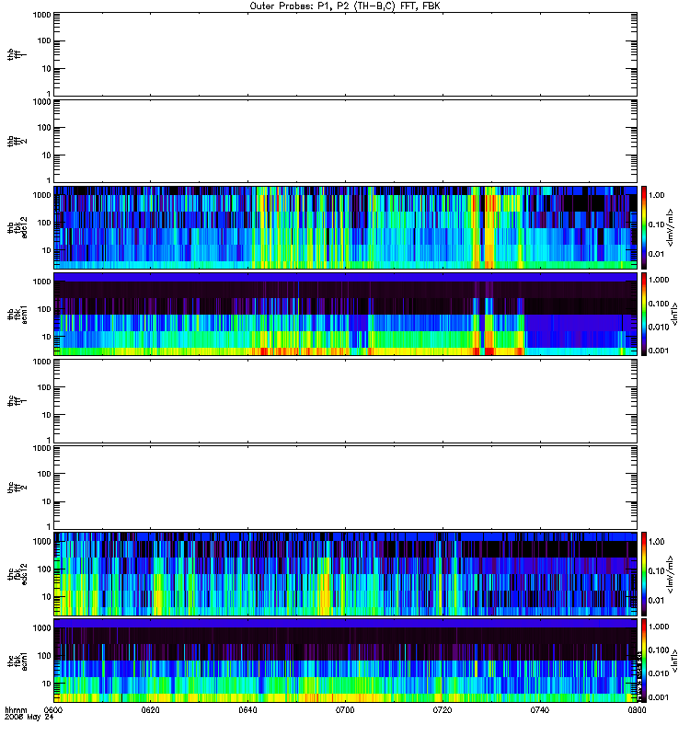Viewport: 690px width, 736px height.
Task: Click the "thc fbk scm1" y-axis panel label
Action: [17, 661]
